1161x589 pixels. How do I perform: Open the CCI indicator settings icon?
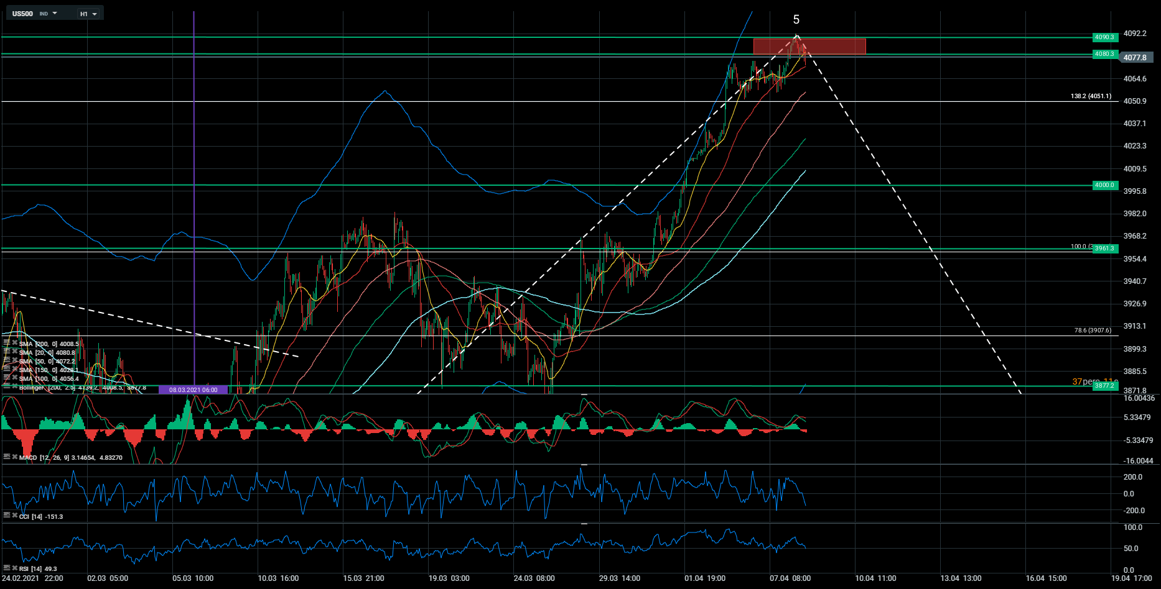(x=7, y=516)
